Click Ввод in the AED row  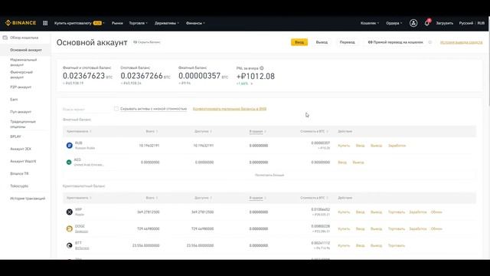click(x=342, y=162)
